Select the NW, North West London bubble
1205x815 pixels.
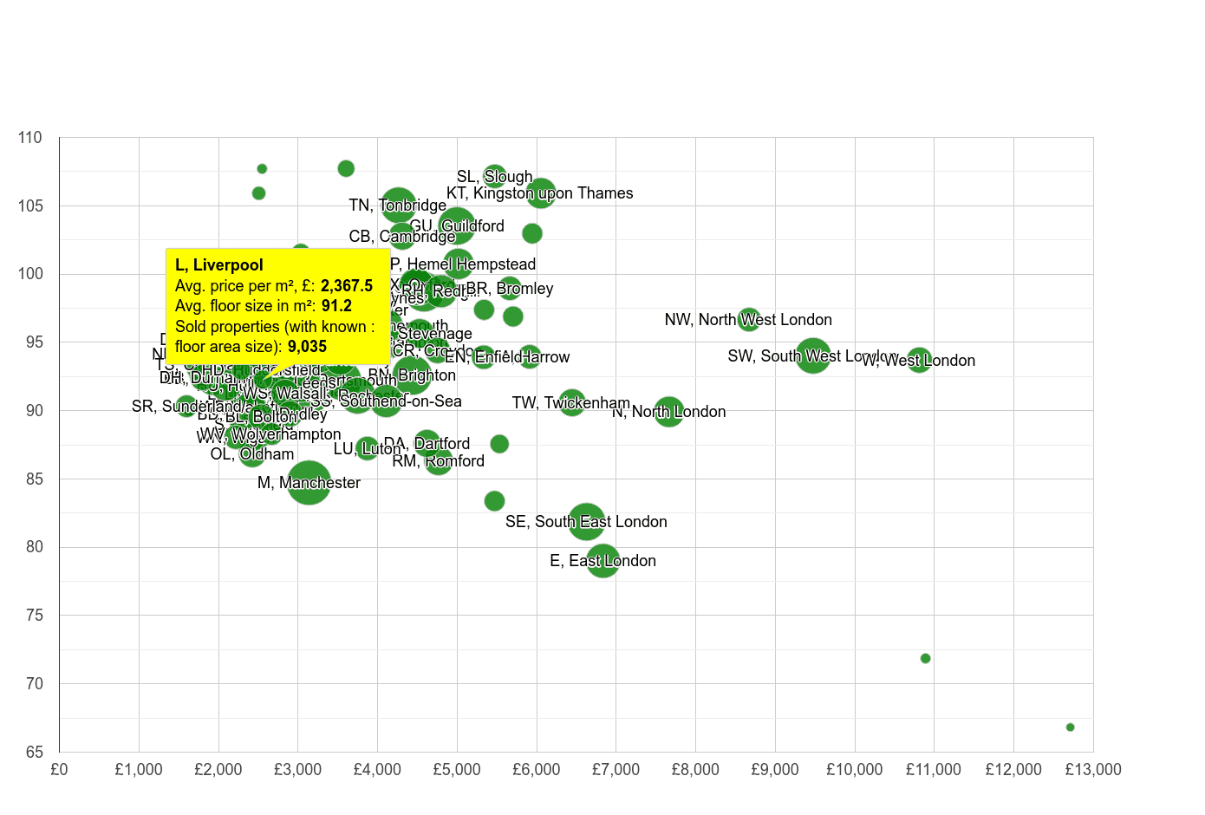pos(748,319)
